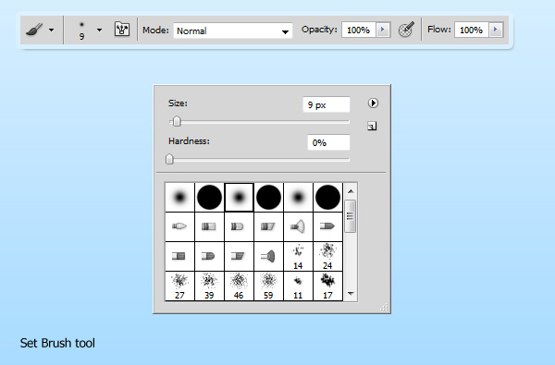The height and width of the screenshot is (365, 555).
Task: Select the spatter brush labeled 59
Action: click(268, 286)
